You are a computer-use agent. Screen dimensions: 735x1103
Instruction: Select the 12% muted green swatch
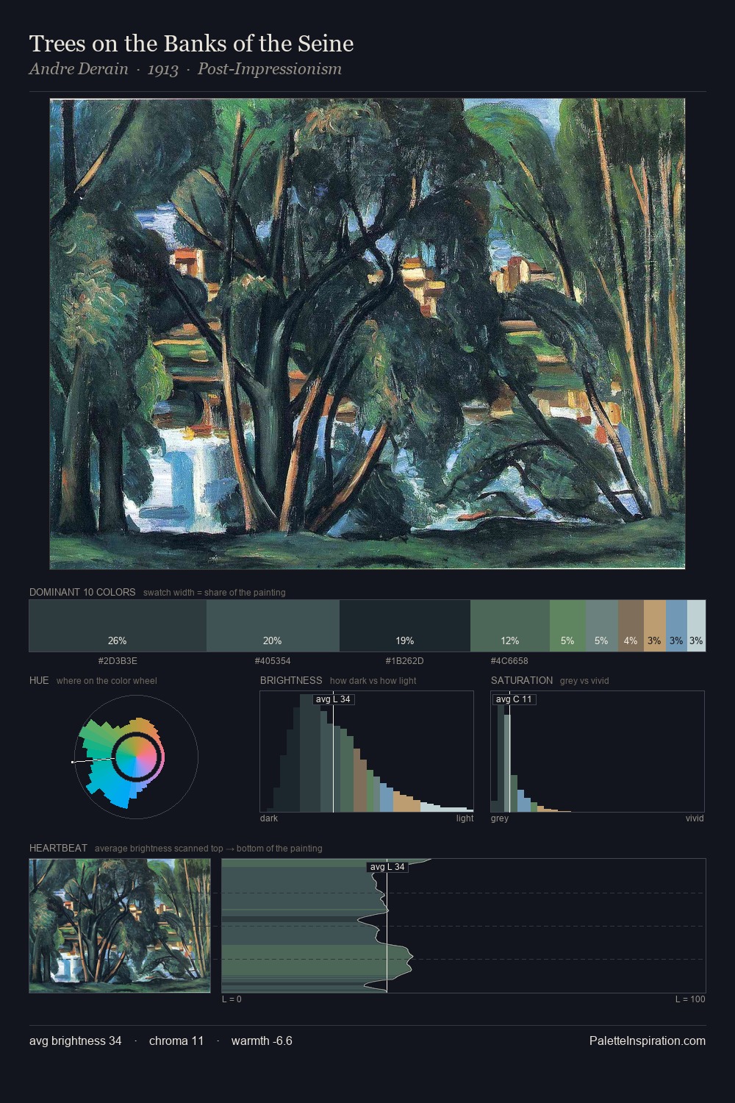coord(510,625)
